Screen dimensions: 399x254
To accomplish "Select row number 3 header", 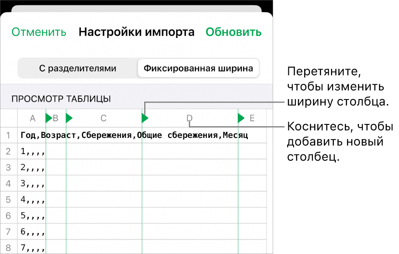I will coord(8,168).
